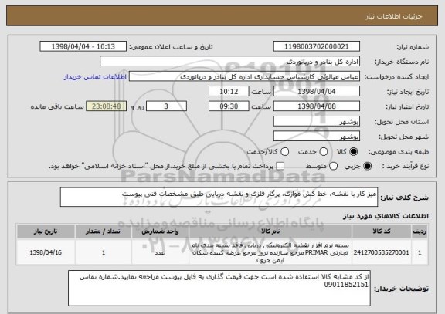The width and height of the screenshot is (445, 314).
Task: Click the general need description text box
Action: 219,197
